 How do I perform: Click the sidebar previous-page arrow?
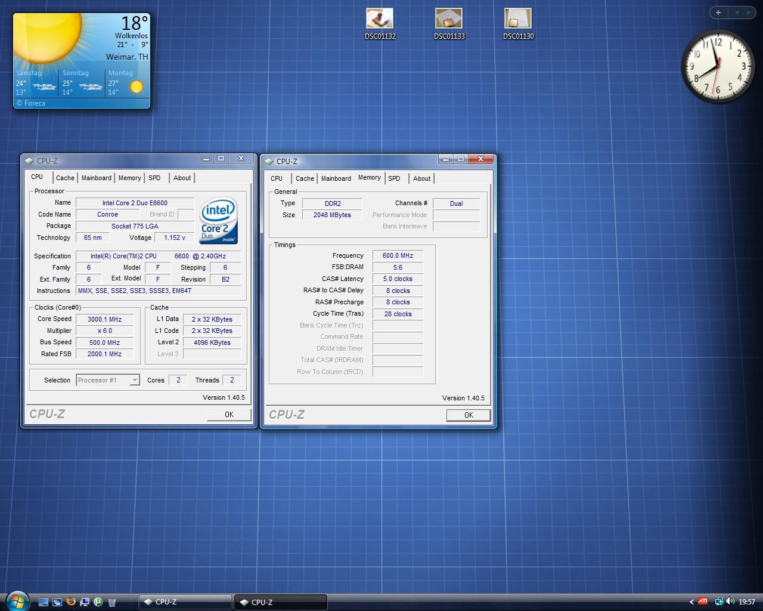coord(737,13)
